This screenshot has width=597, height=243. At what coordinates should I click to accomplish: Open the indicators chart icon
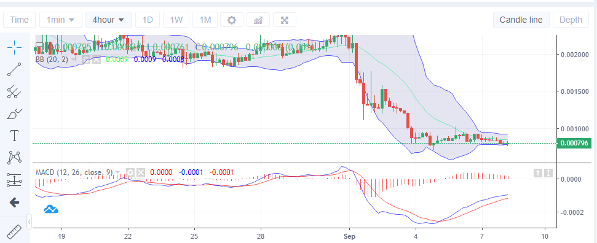[x=258, y=20]
